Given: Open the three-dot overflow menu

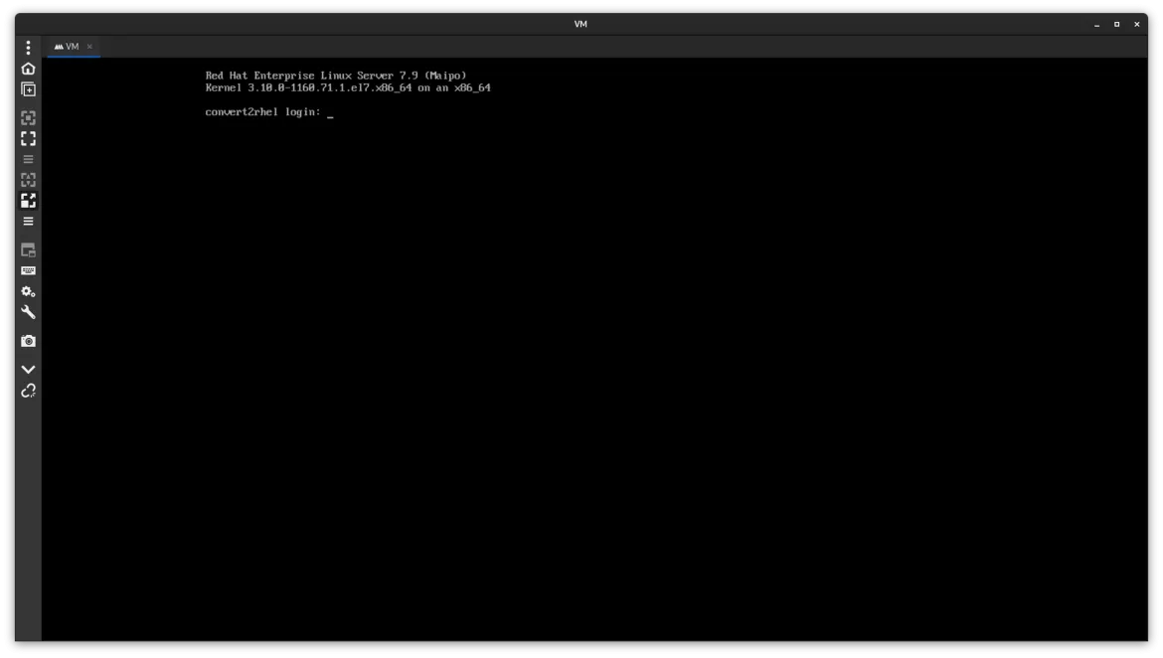Looking at the screenshot, I should (x=28, y=47).
